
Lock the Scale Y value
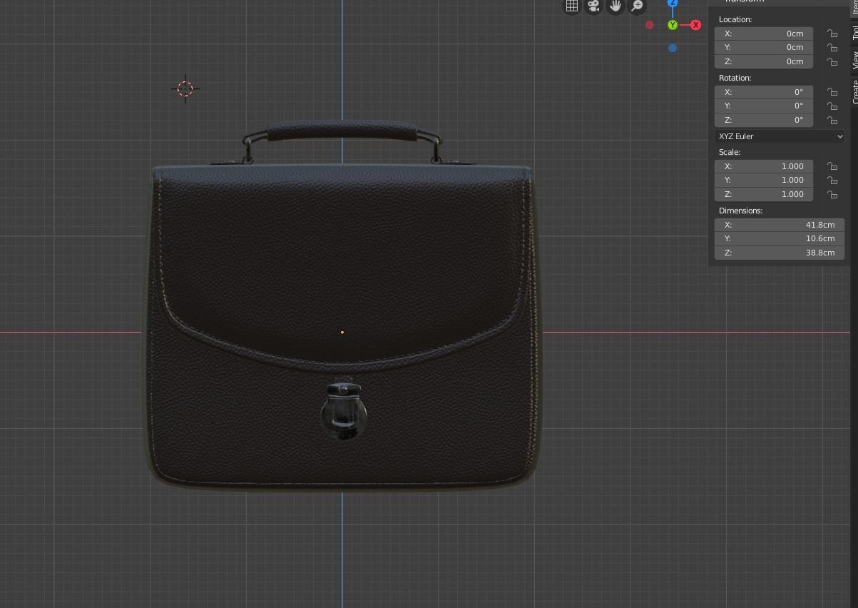click(832, 180)
